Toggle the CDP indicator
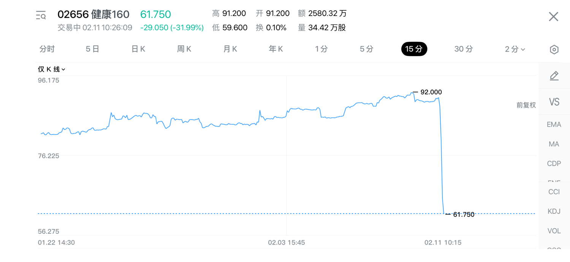The width and height of the screenshot is (570, 262). click(554, 164)
